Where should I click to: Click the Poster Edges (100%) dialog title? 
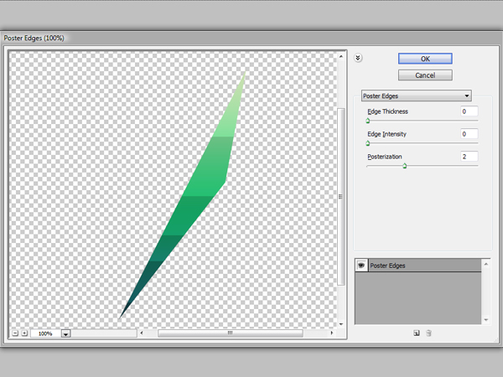pos(34,38)
